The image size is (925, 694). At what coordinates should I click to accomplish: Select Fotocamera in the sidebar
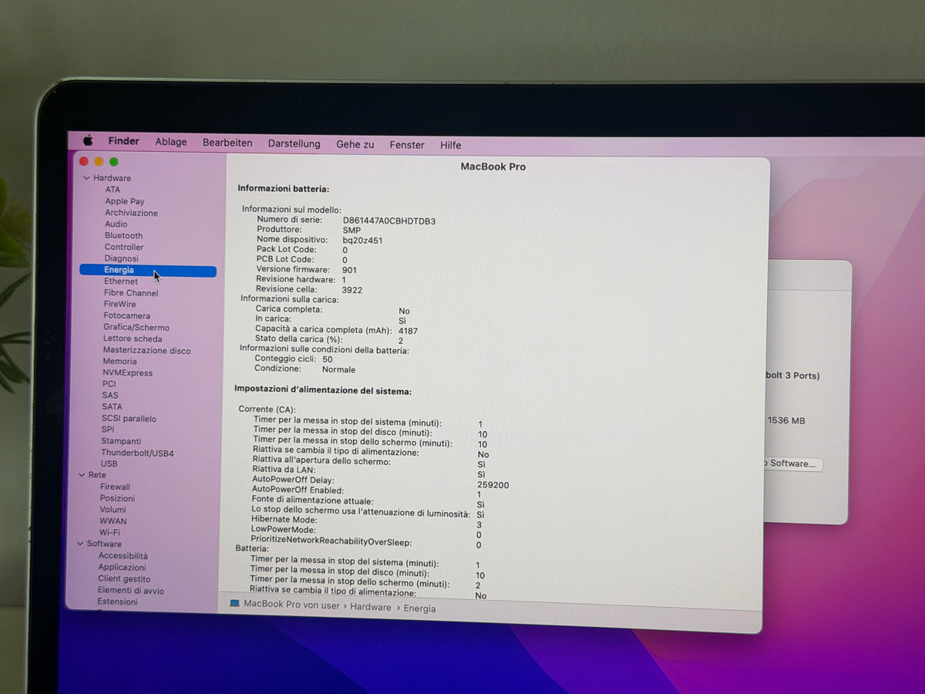(127, 316)
